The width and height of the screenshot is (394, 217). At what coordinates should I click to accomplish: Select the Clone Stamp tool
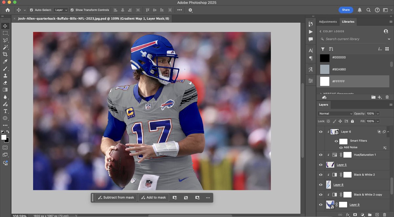(x=5, y=76)
